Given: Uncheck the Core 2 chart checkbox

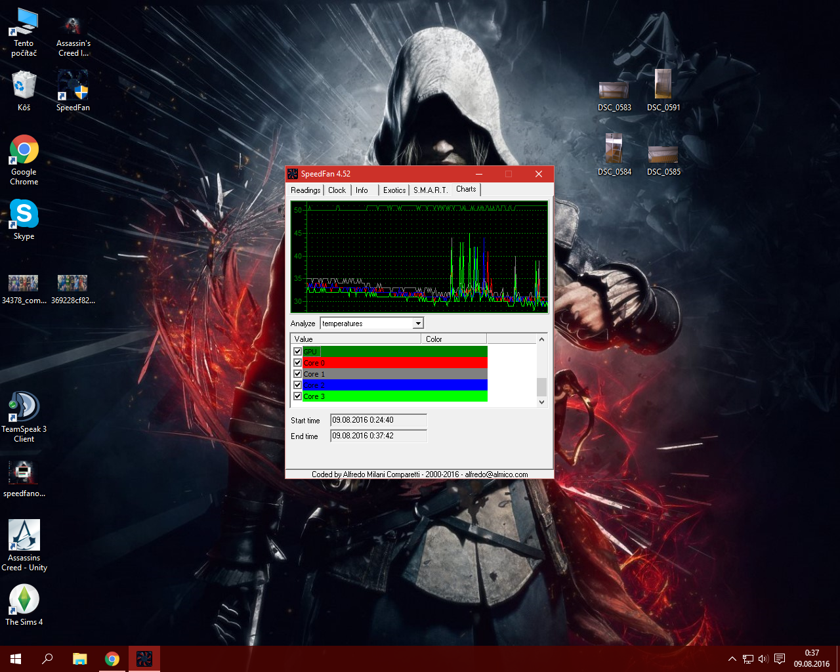Looking at the screenshot, I should pyautogui.click(x=297, y=385).
